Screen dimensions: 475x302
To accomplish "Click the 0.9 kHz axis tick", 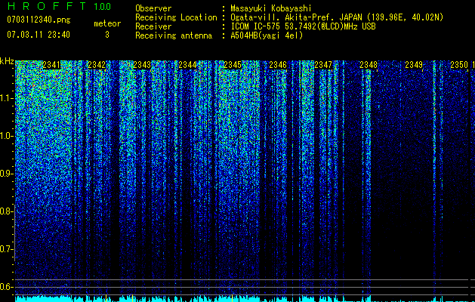I will [7, 174].
